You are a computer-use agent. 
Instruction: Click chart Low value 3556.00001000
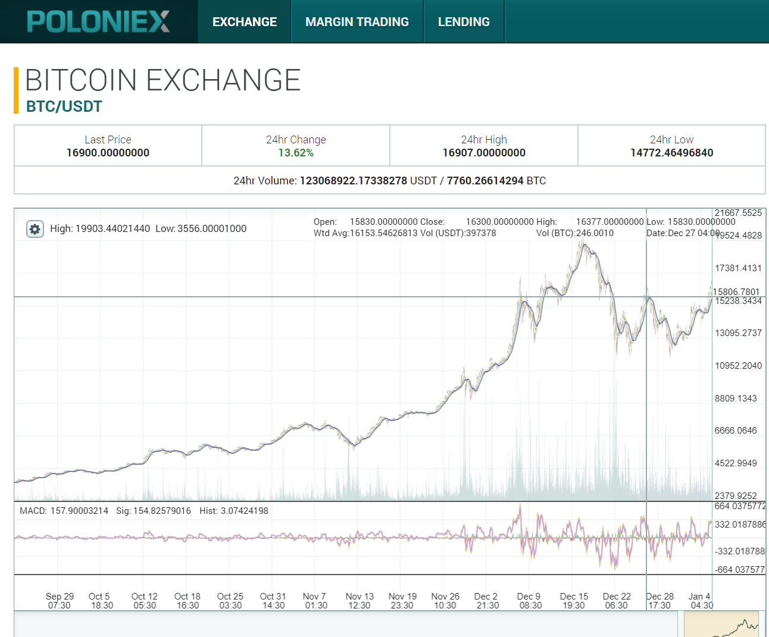212,228
